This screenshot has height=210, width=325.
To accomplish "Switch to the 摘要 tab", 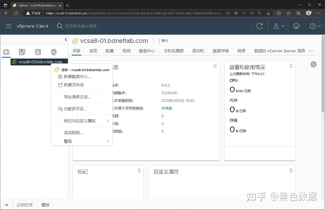I will pos(76,51).
